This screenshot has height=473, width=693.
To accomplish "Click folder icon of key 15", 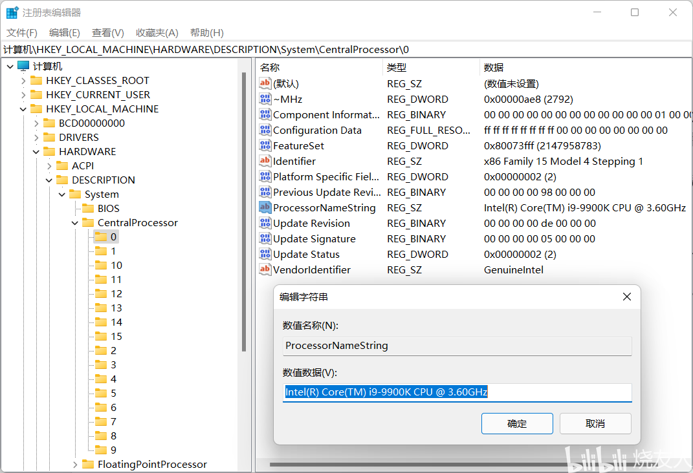I will [x=101, y=336].
